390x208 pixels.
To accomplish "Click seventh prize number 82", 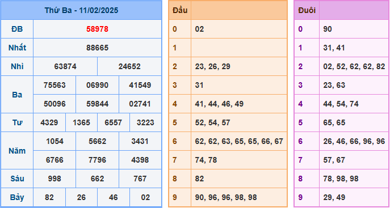I will point(49,197).
